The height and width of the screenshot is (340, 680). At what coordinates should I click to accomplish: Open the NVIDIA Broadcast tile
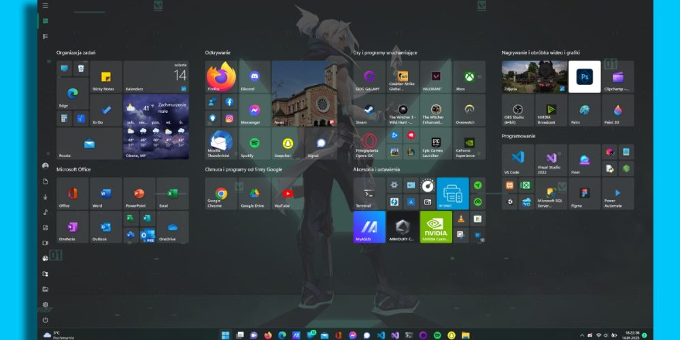[551, 110]
